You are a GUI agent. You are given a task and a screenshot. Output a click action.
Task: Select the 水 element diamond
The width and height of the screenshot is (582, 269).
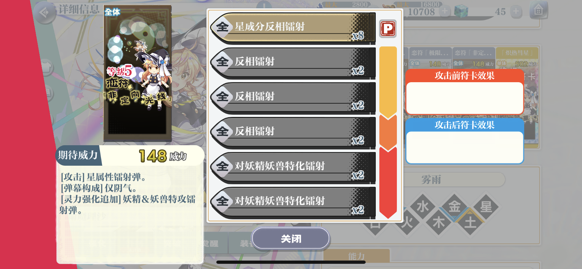pyautogui.click(x=423, y=206)
